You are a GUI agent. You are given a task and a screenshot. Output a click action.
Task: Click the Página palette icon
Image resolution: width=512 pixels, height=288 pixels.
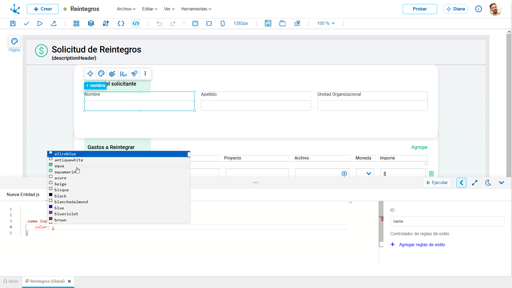pyautogui.click(x=14, y=41)
